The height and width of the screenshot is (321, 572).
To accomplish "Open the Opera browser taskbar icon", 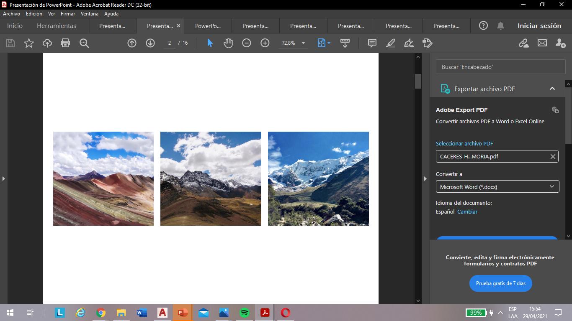I will point(286,313).
